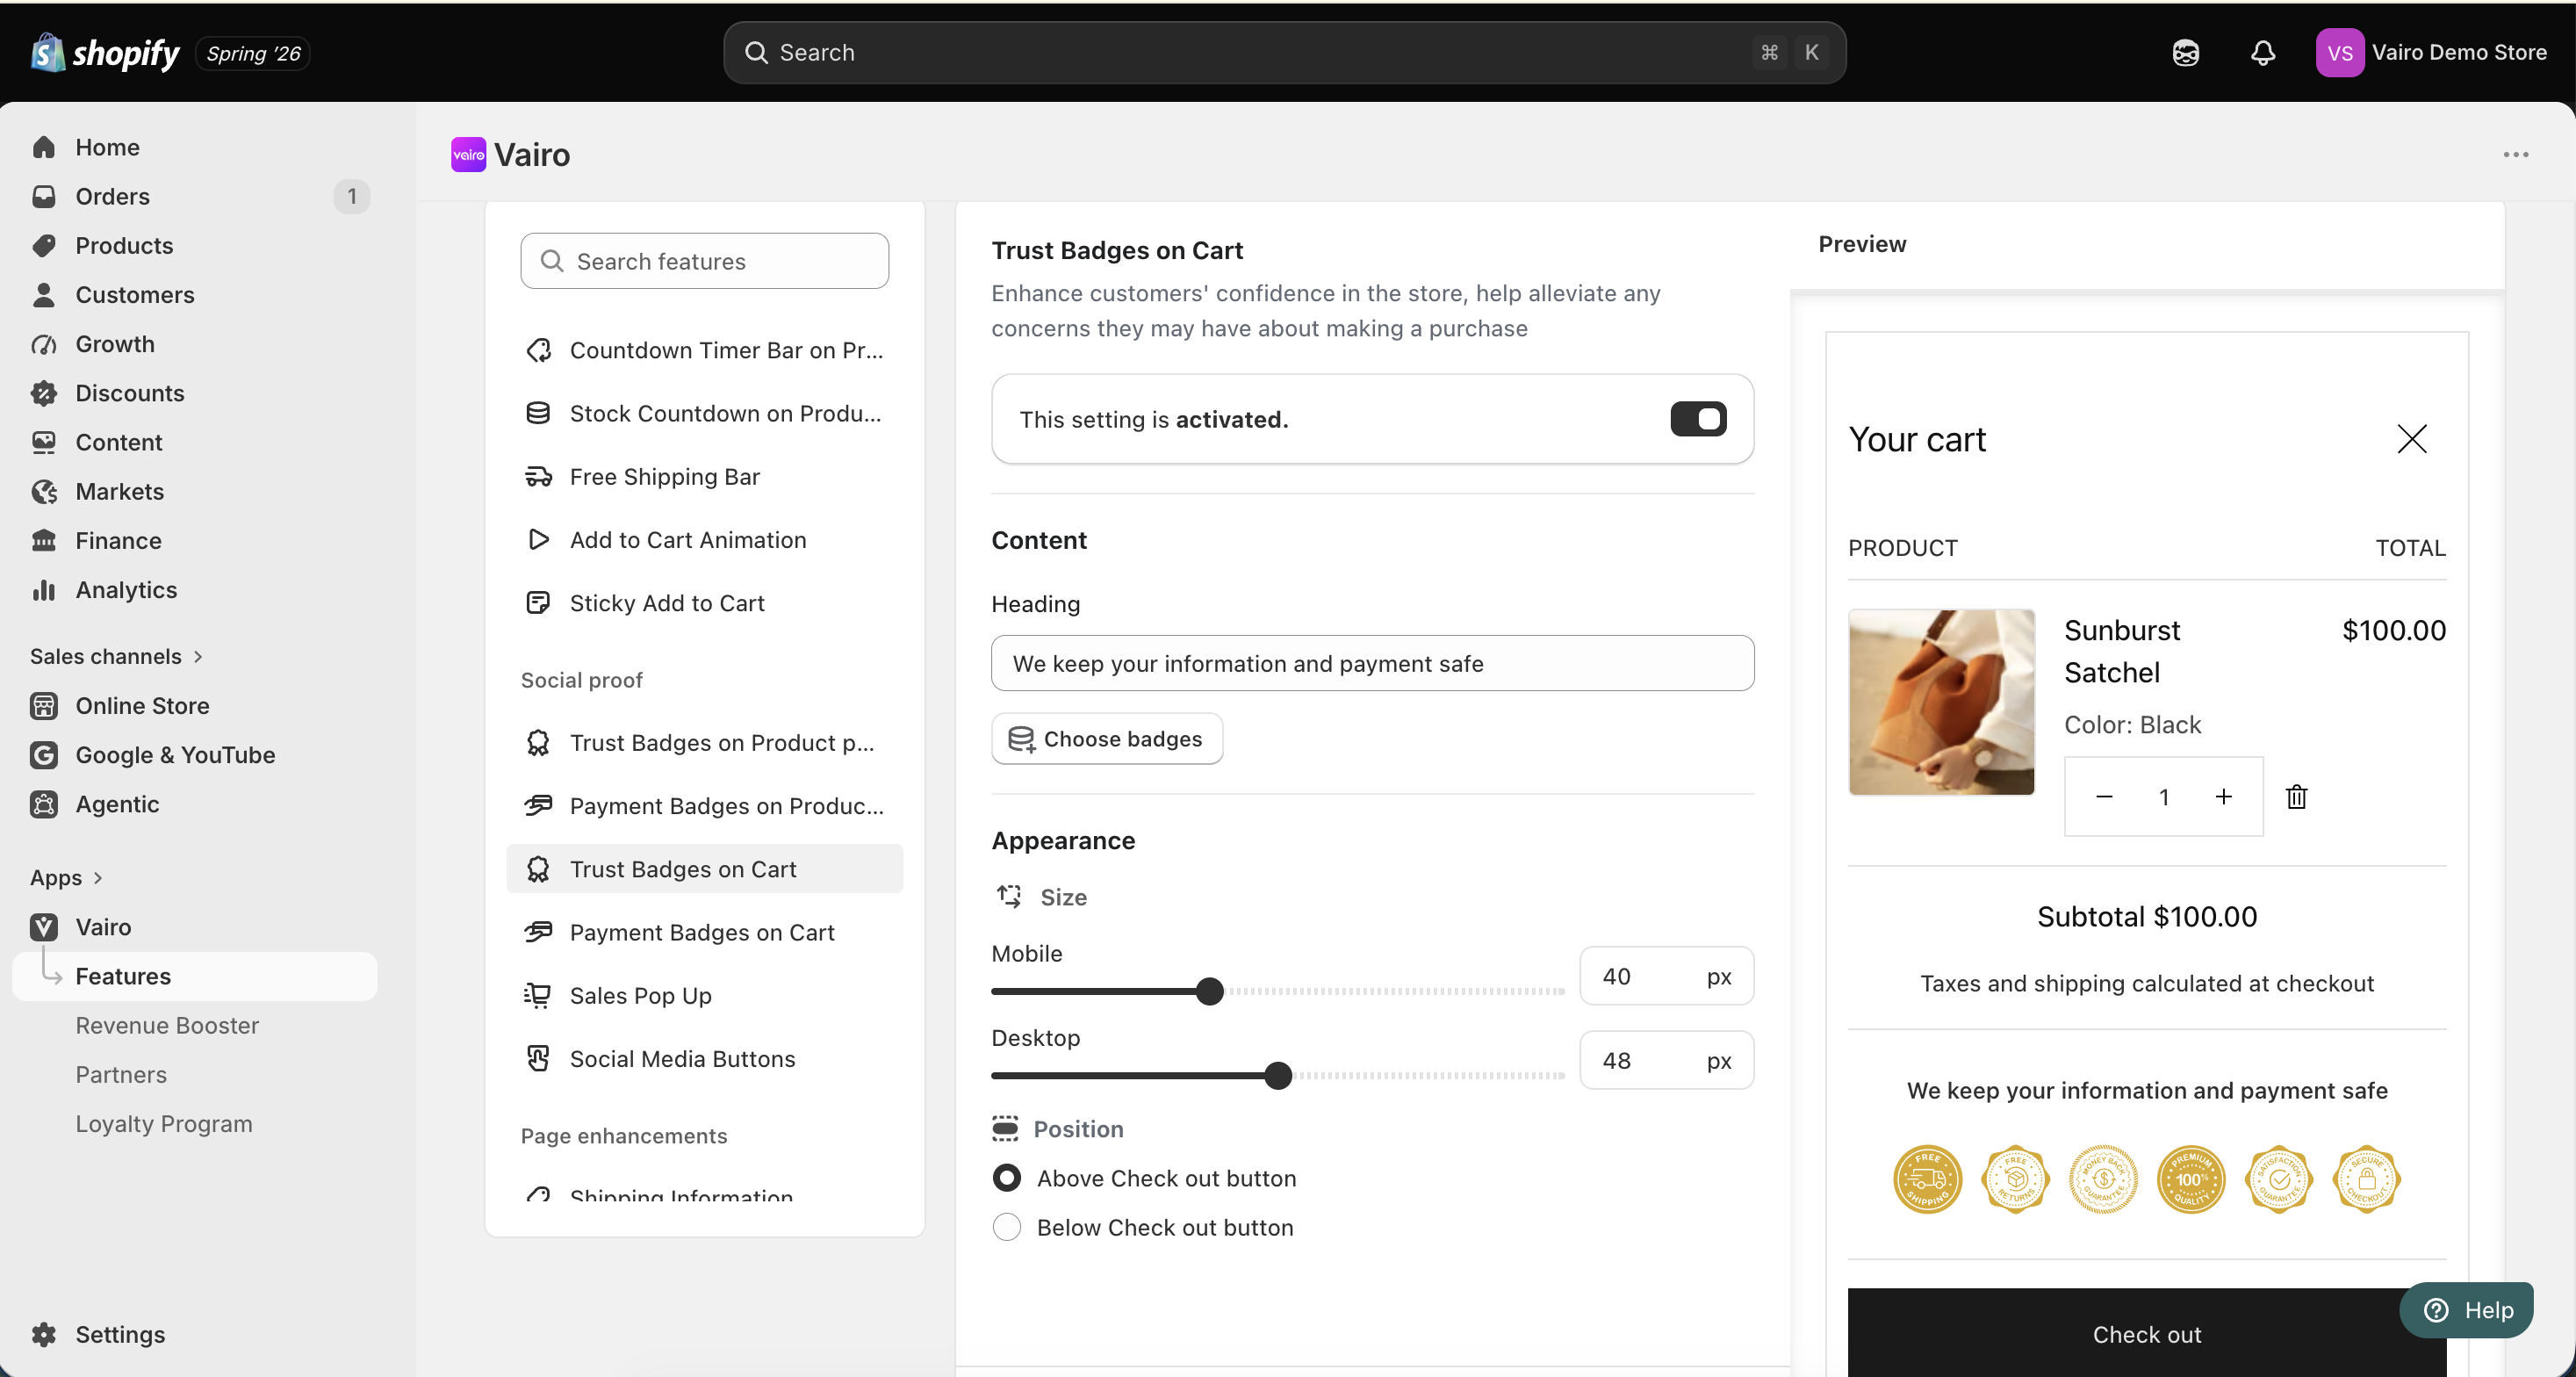Select Below Check out button position
This screenshot has width=2576, height=1377.
pos(1007,1227)
